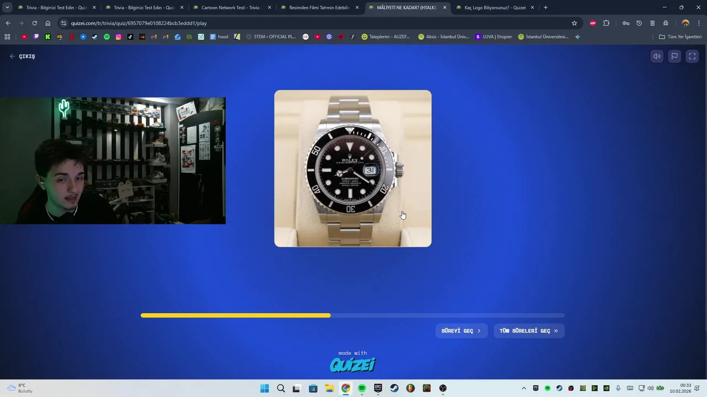Click the Rolex watch image
707x397 pixels.
coord(353,168)
